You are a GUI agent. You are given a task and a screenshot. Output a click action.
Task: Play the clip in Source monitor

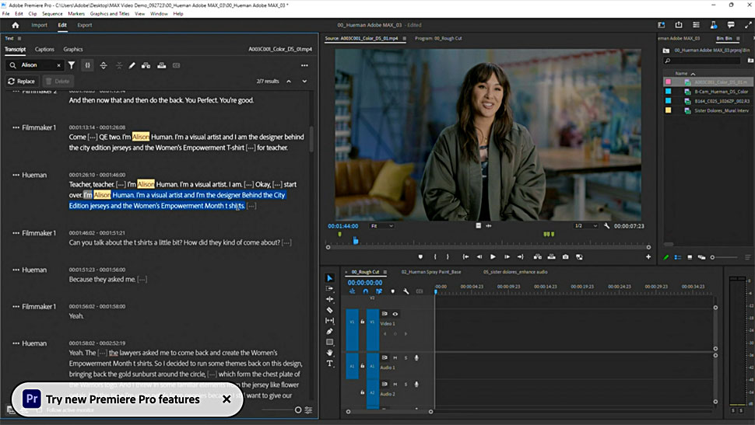tap(493, 256)
